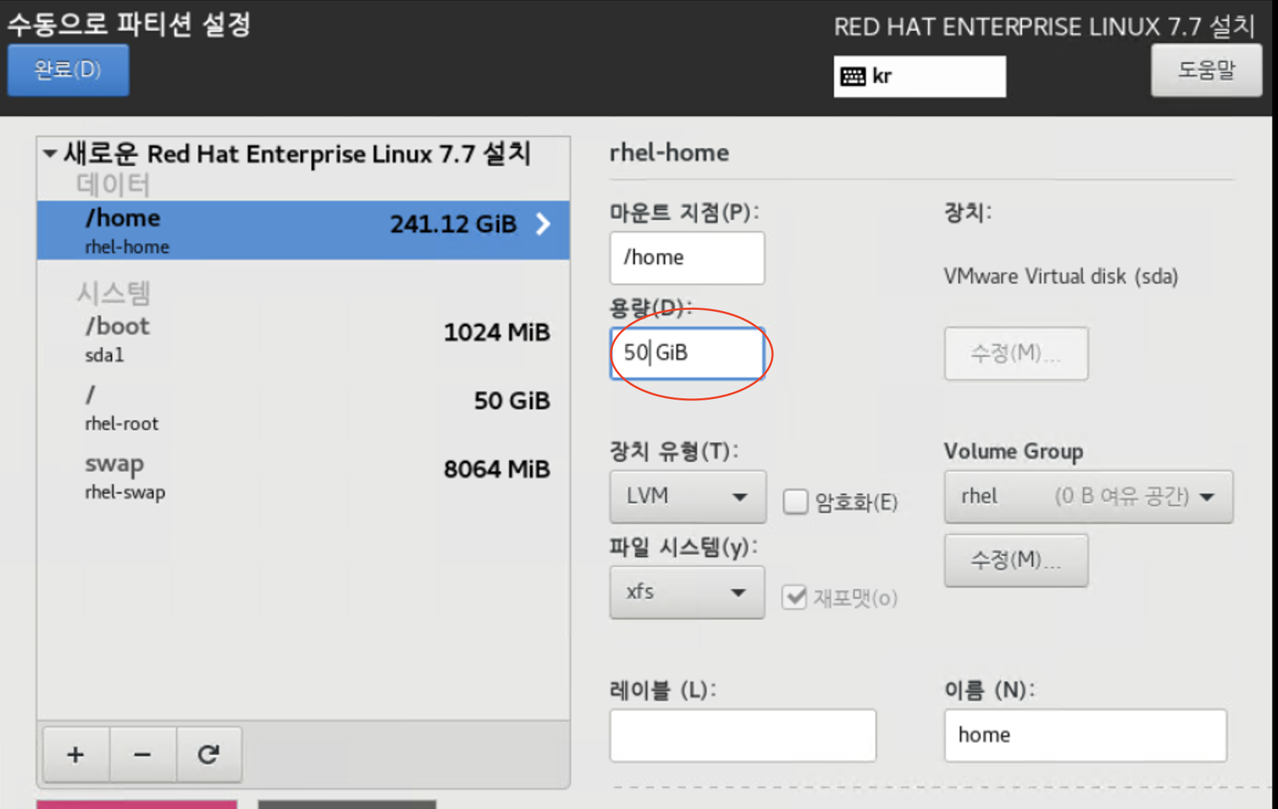Click the plus icon to add mount point
The image size is (1278, 809).
pyautogui.click(x=75, y=754)
